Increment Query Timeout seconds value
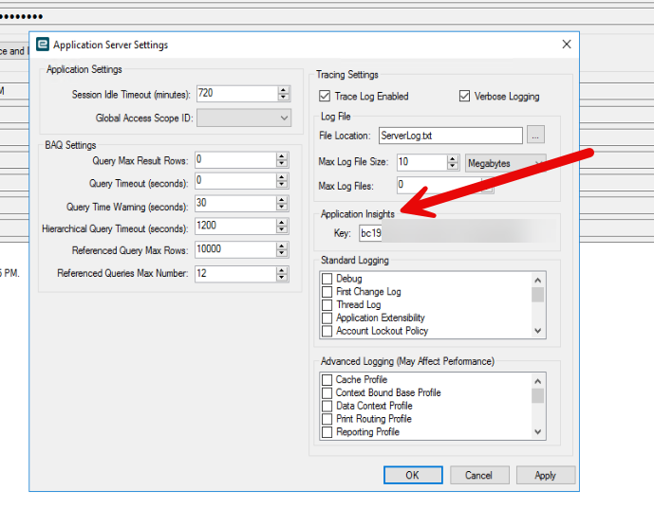 pos(282,177)
